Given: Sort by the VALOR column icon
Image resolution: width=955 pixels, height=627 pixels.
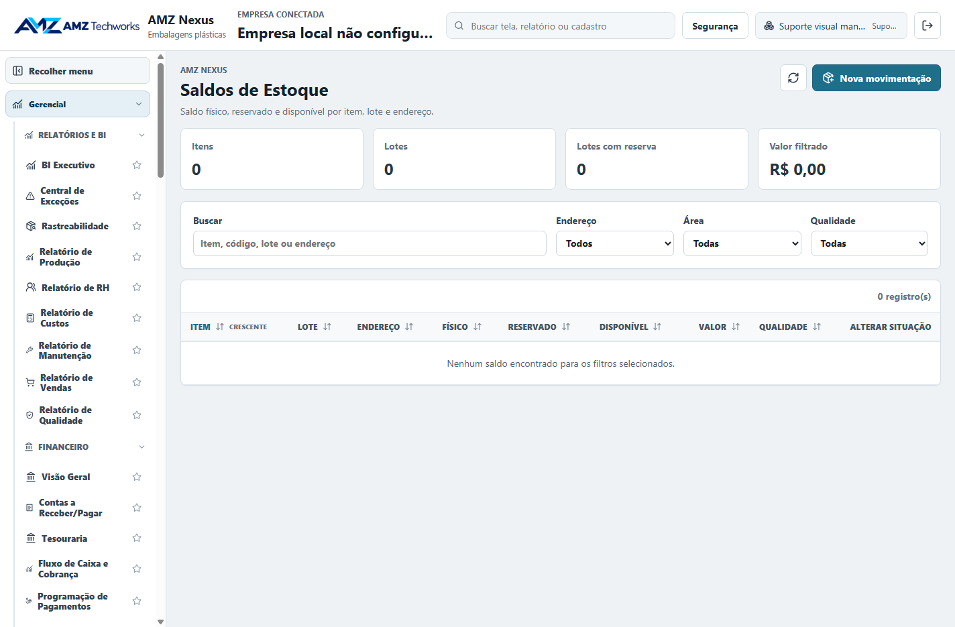Looking at the screenshot, I should [x=736, y=327].
